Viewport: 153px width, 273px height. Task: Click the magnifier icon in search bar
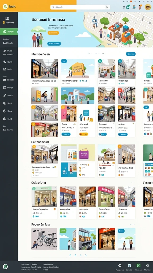coord(107,7)
